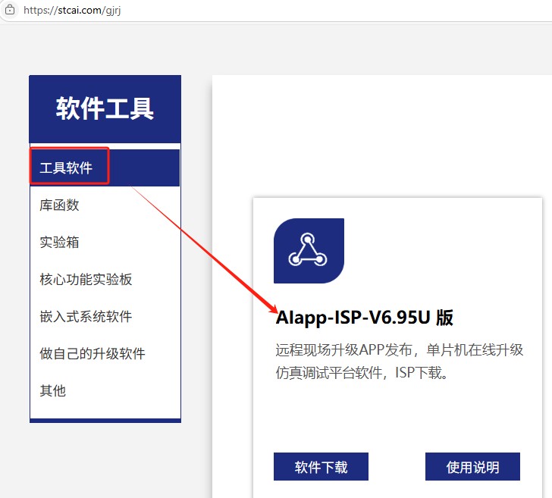This screenshot has width=552, height=498.
Task: Open the 其他 category
Action: pos(53,390)
